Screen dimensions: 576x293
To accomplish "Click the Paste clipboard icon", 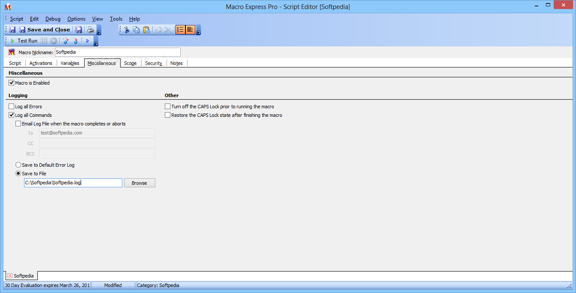I will 146,30.
